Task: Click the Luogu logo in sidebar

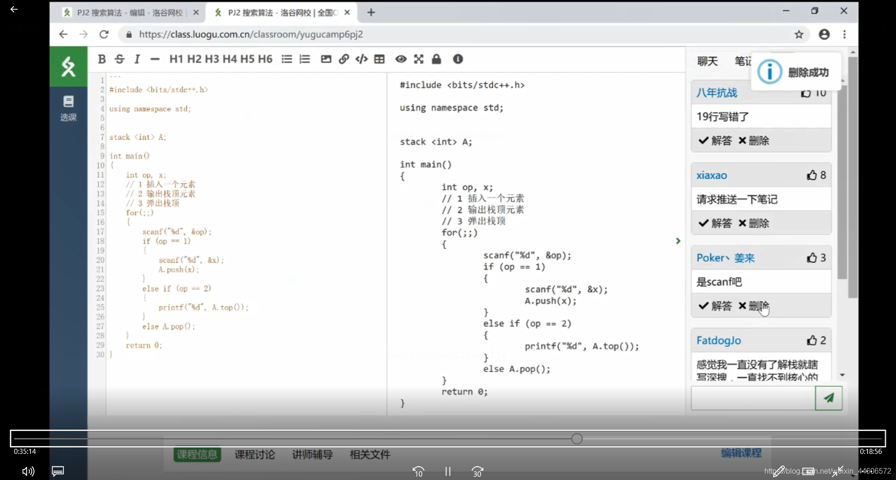Action: pos(69,67)
